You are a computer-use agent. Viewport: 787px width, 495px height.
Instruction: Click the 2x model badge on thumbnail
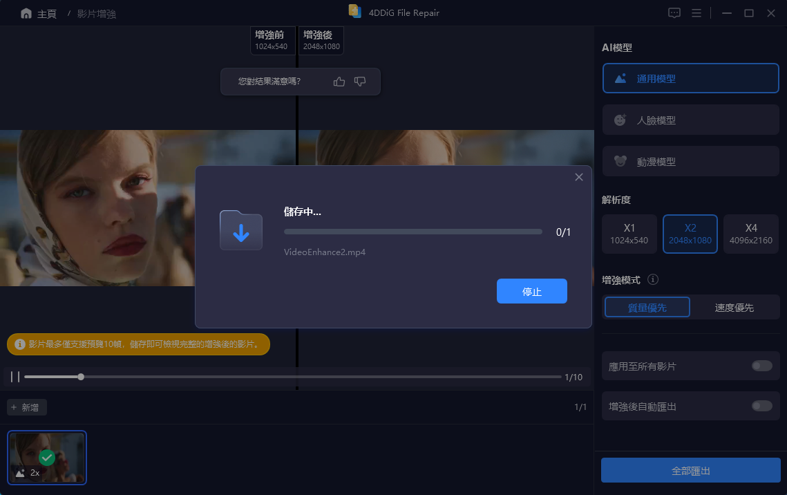(28, 473)
